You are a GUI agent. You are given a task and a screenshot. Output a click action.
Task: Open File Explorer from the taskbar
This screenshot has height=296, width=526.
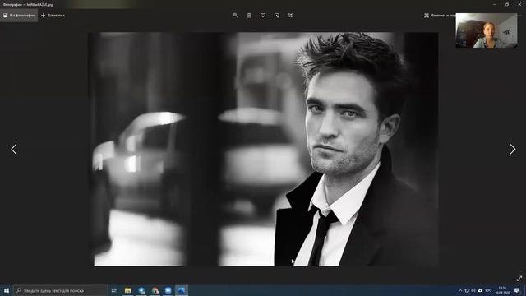point(128,290)
